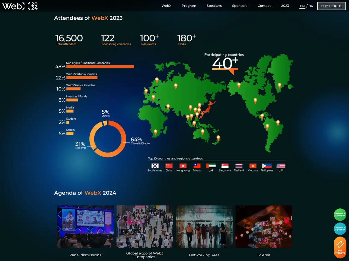Switch language to JA
Viewport: 349px width, 261px height.
pos(311,6)
